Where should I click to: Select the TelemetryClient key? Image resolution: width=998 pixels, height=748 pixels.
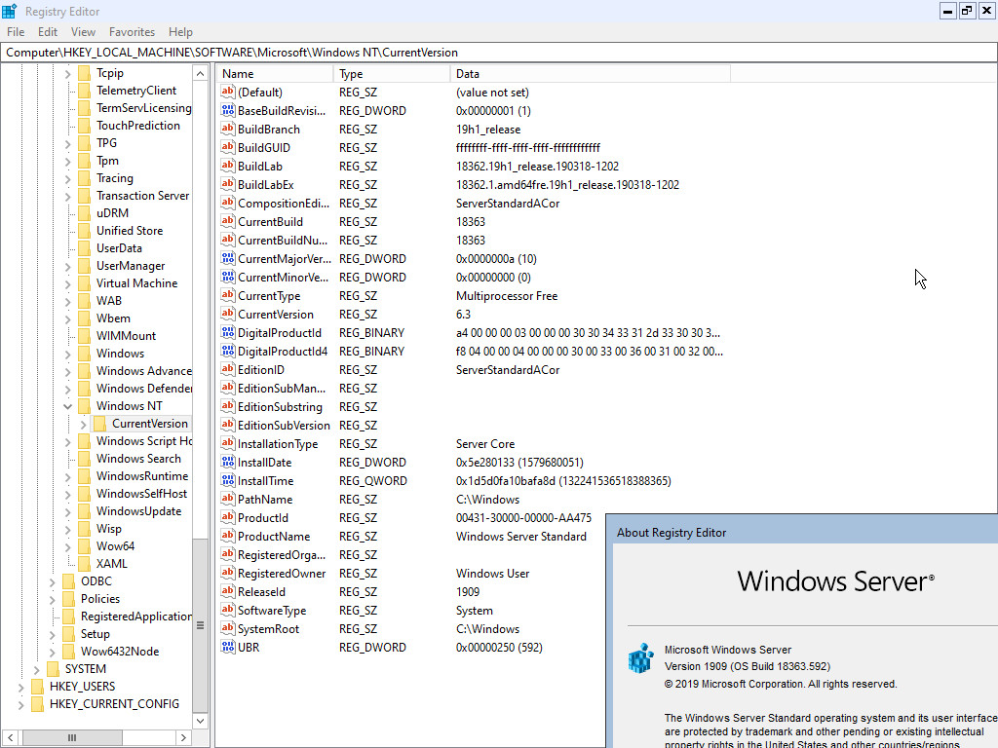pyautogui.click(x=136, y=91)
